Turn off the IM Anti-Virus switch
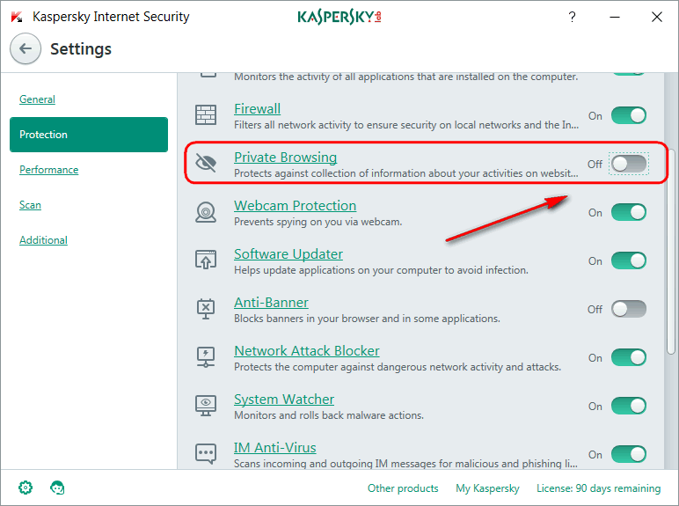679x506 pixels. pyautogui.click(x=629, y=454)
